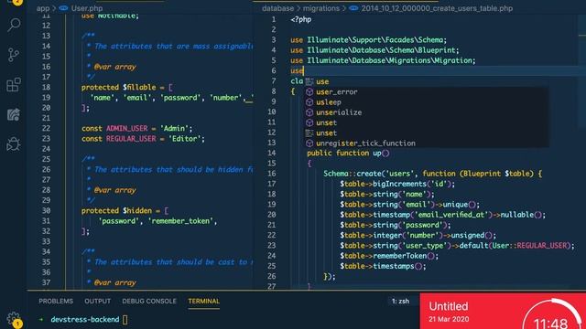Open the Manage gear icon
Image resolution: width=586 pixels, height=329 pixels.
click(x=14, y=318)
